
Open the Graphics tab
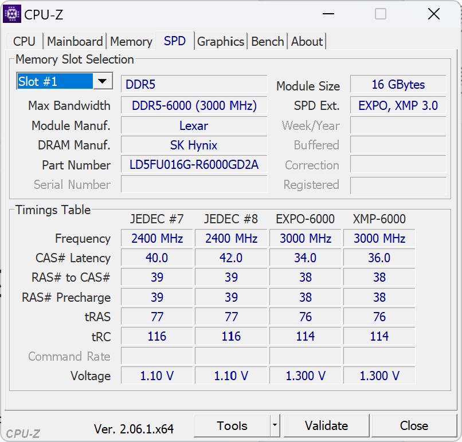click(x=221, y=41)
